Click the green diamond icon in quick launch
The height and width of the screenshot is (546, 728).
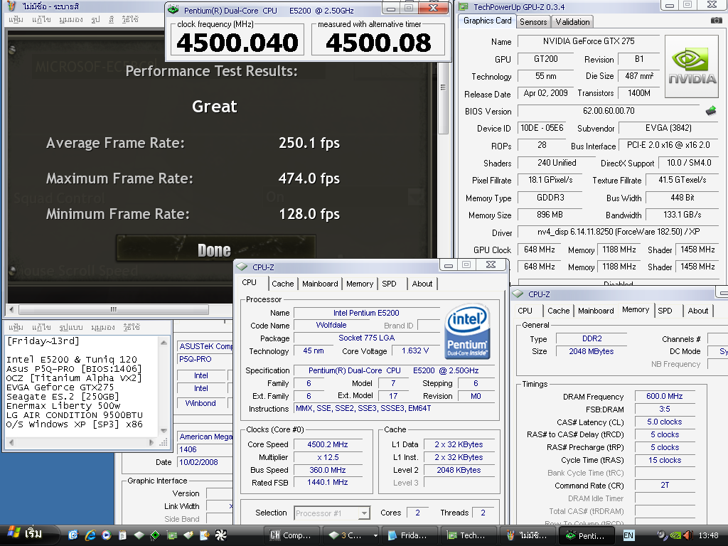(x=155, y=535)
